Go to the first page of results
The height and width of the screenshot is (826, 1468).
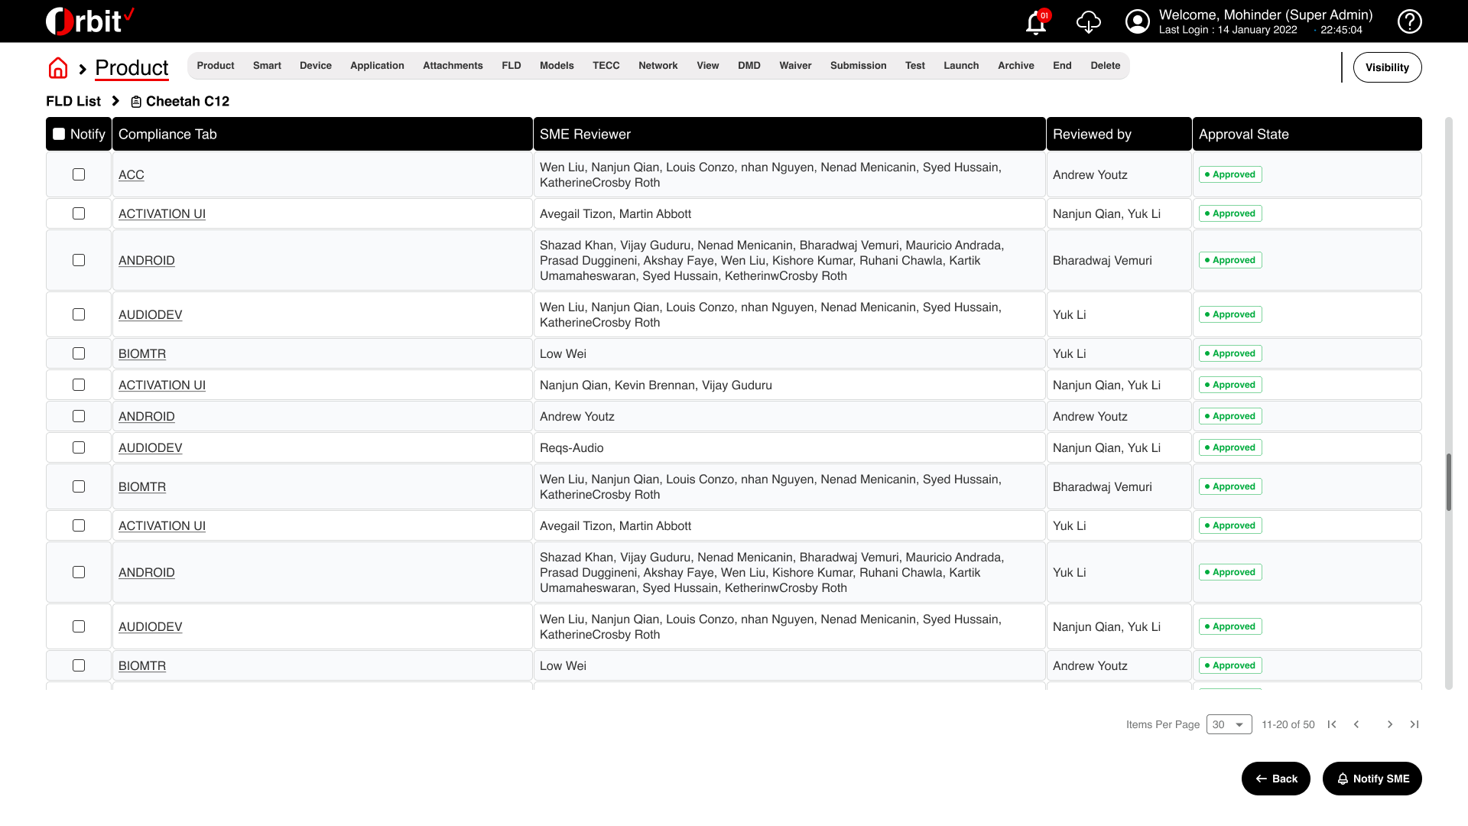coord(1332,724)
